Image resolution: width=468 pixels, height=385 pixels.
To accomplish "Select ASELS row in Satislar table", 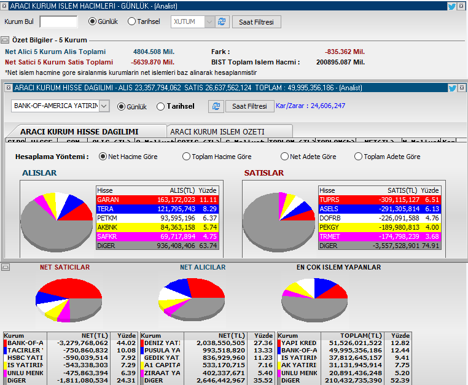I will point(380,209).
